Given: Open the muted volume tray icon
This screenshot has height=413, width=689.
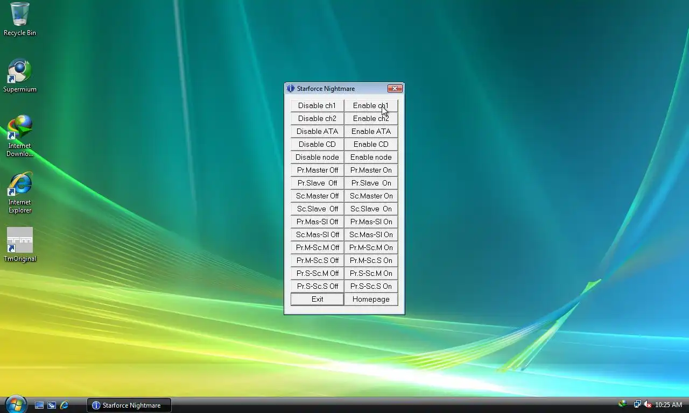Looking at the screenshot, I should [648, 404].
